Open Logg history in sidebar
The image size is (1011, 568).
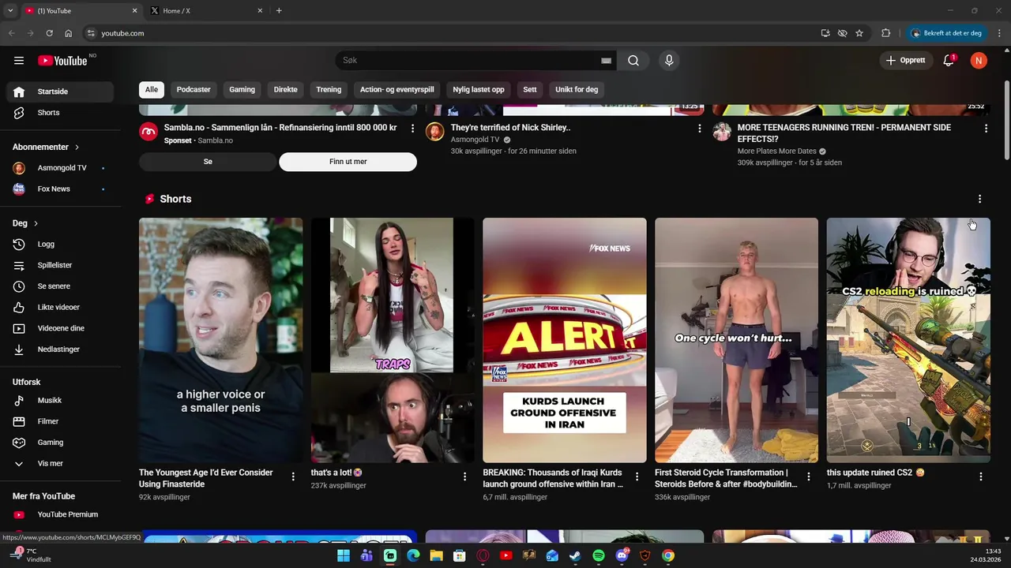click(60, 245)
